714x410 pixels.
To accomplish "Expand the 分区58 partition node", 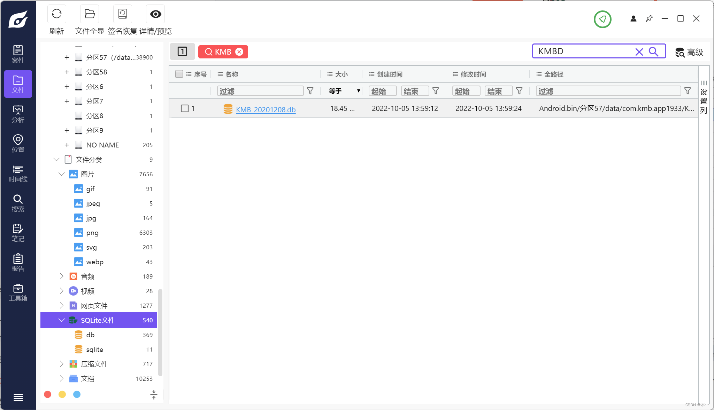I will coord(67,72).
